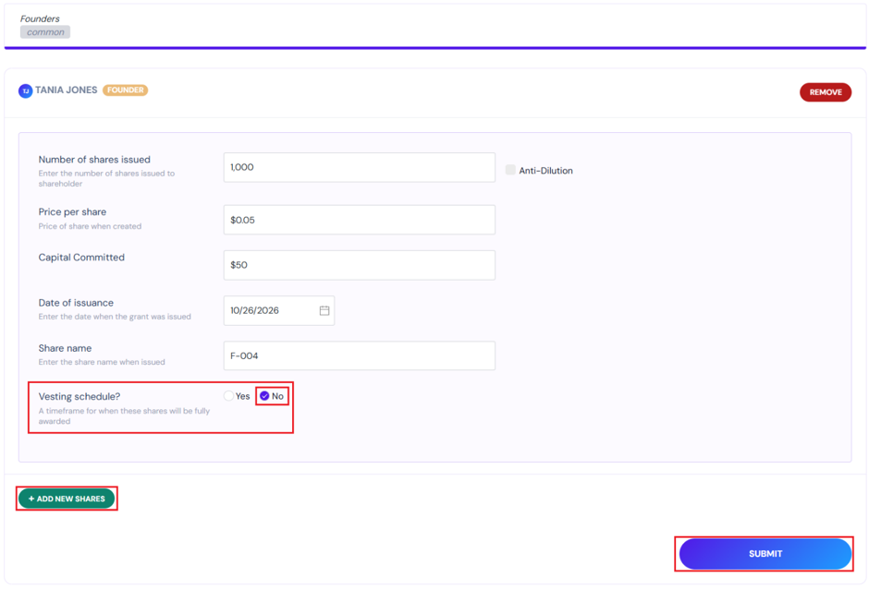Click the common tag under Founders

coord(45,32)
